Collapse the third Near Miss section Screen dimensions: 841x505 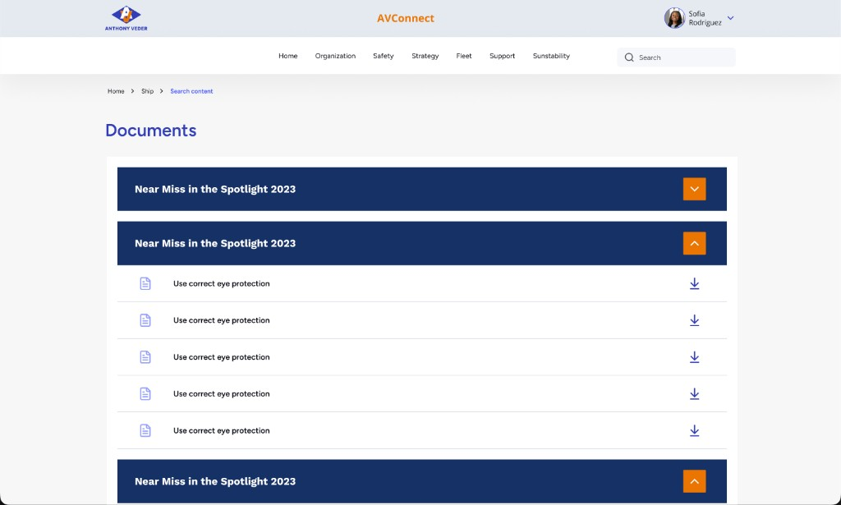pyautogui.click(x=694, y=481)
